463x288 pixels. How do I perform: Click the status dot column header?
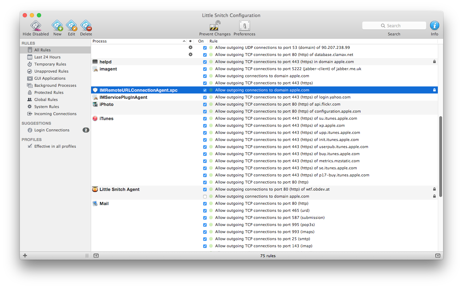(x=190, y=41)
